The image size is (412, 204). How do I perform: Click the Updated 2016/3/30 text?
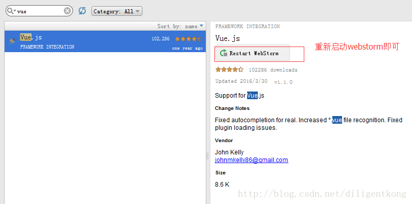[x=241, y=81]
